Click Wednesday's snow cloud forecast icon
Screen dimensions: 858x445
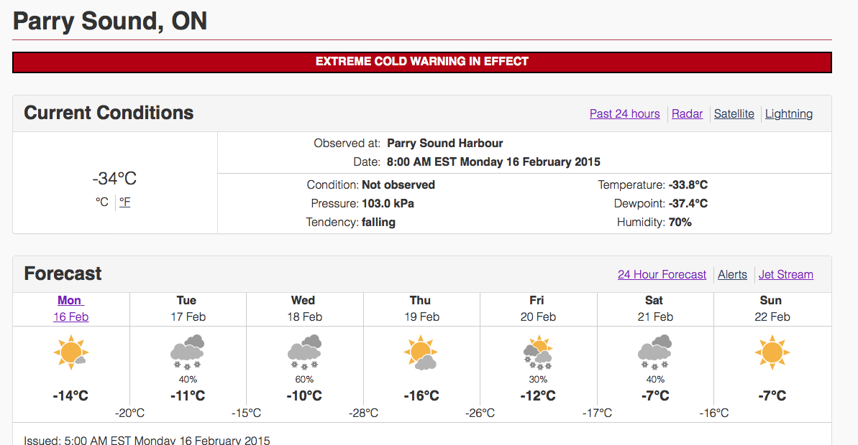[x=304, y=351]
